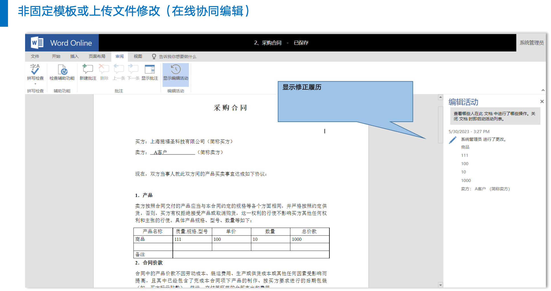Click the Word Online logo icon
This screenshot has height=291, width=551.
click(37, 43)
